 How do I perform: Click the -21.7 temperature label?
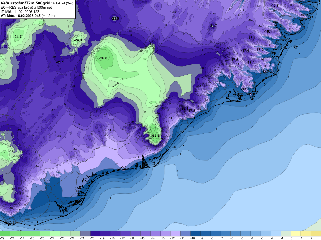[213, 26]
